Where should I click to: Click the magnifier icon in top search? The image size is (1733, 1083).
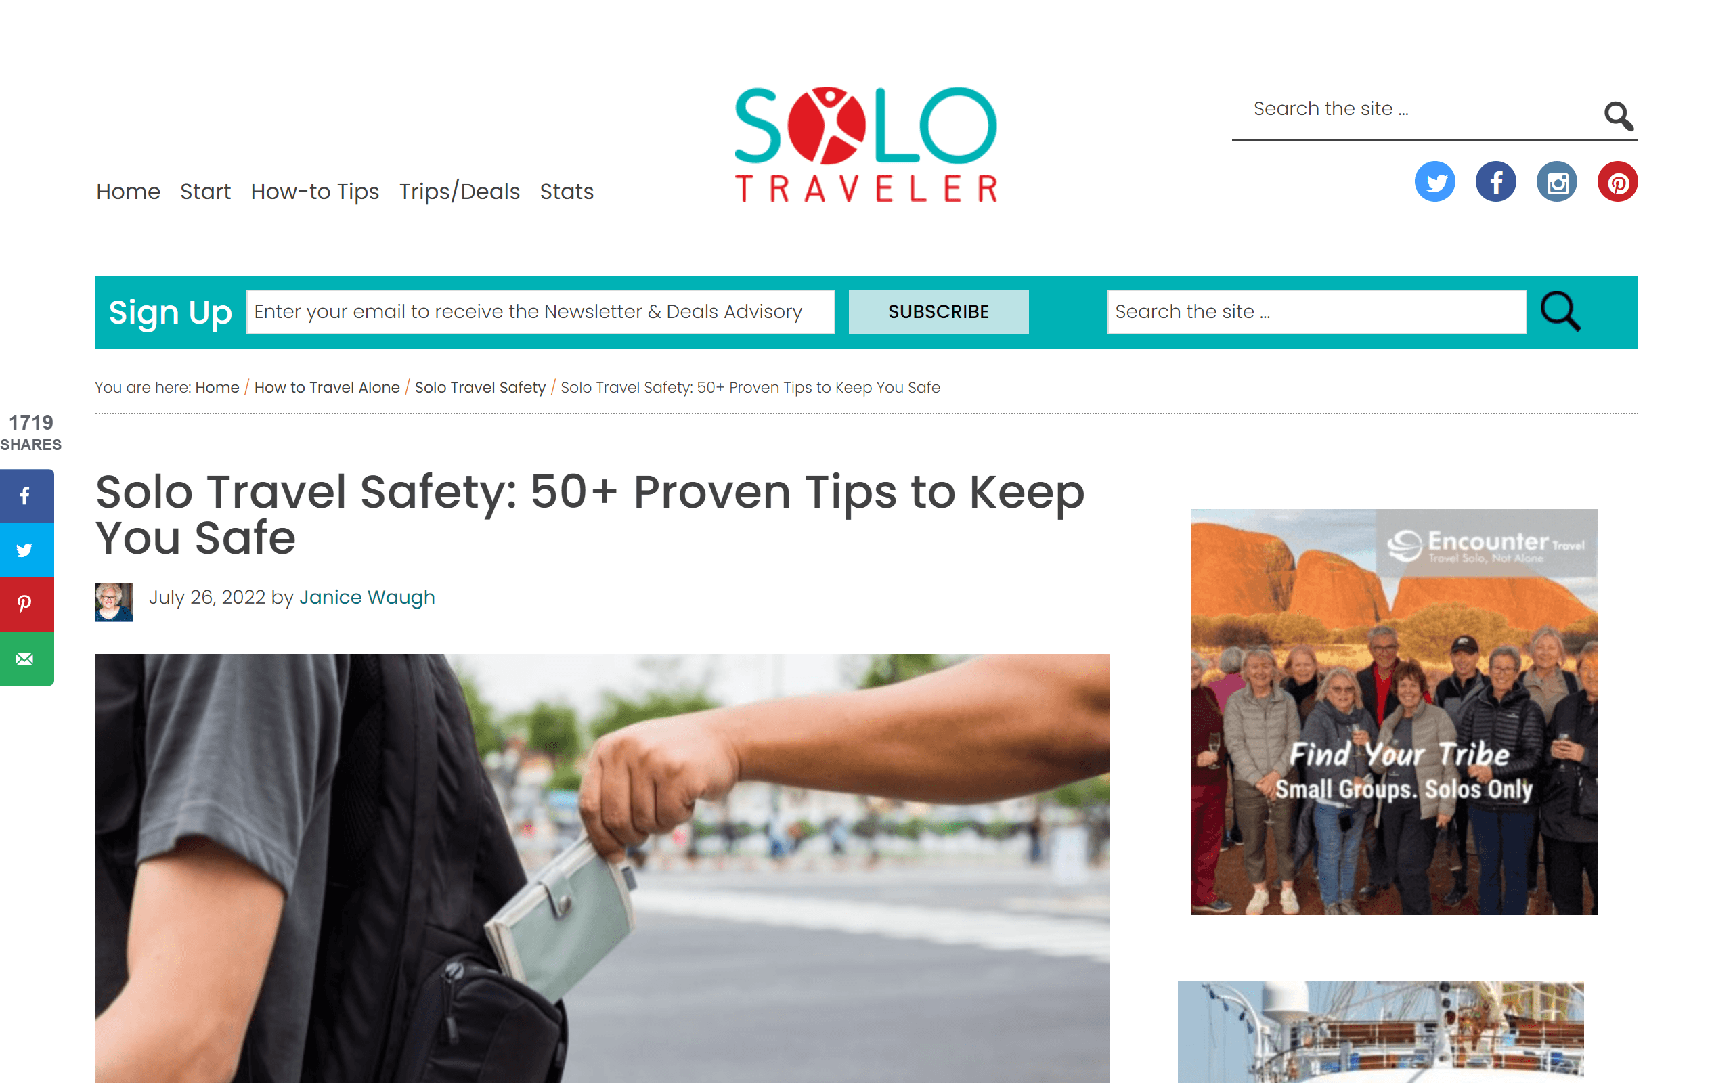pyautogui.click(x=1619, y=115)
